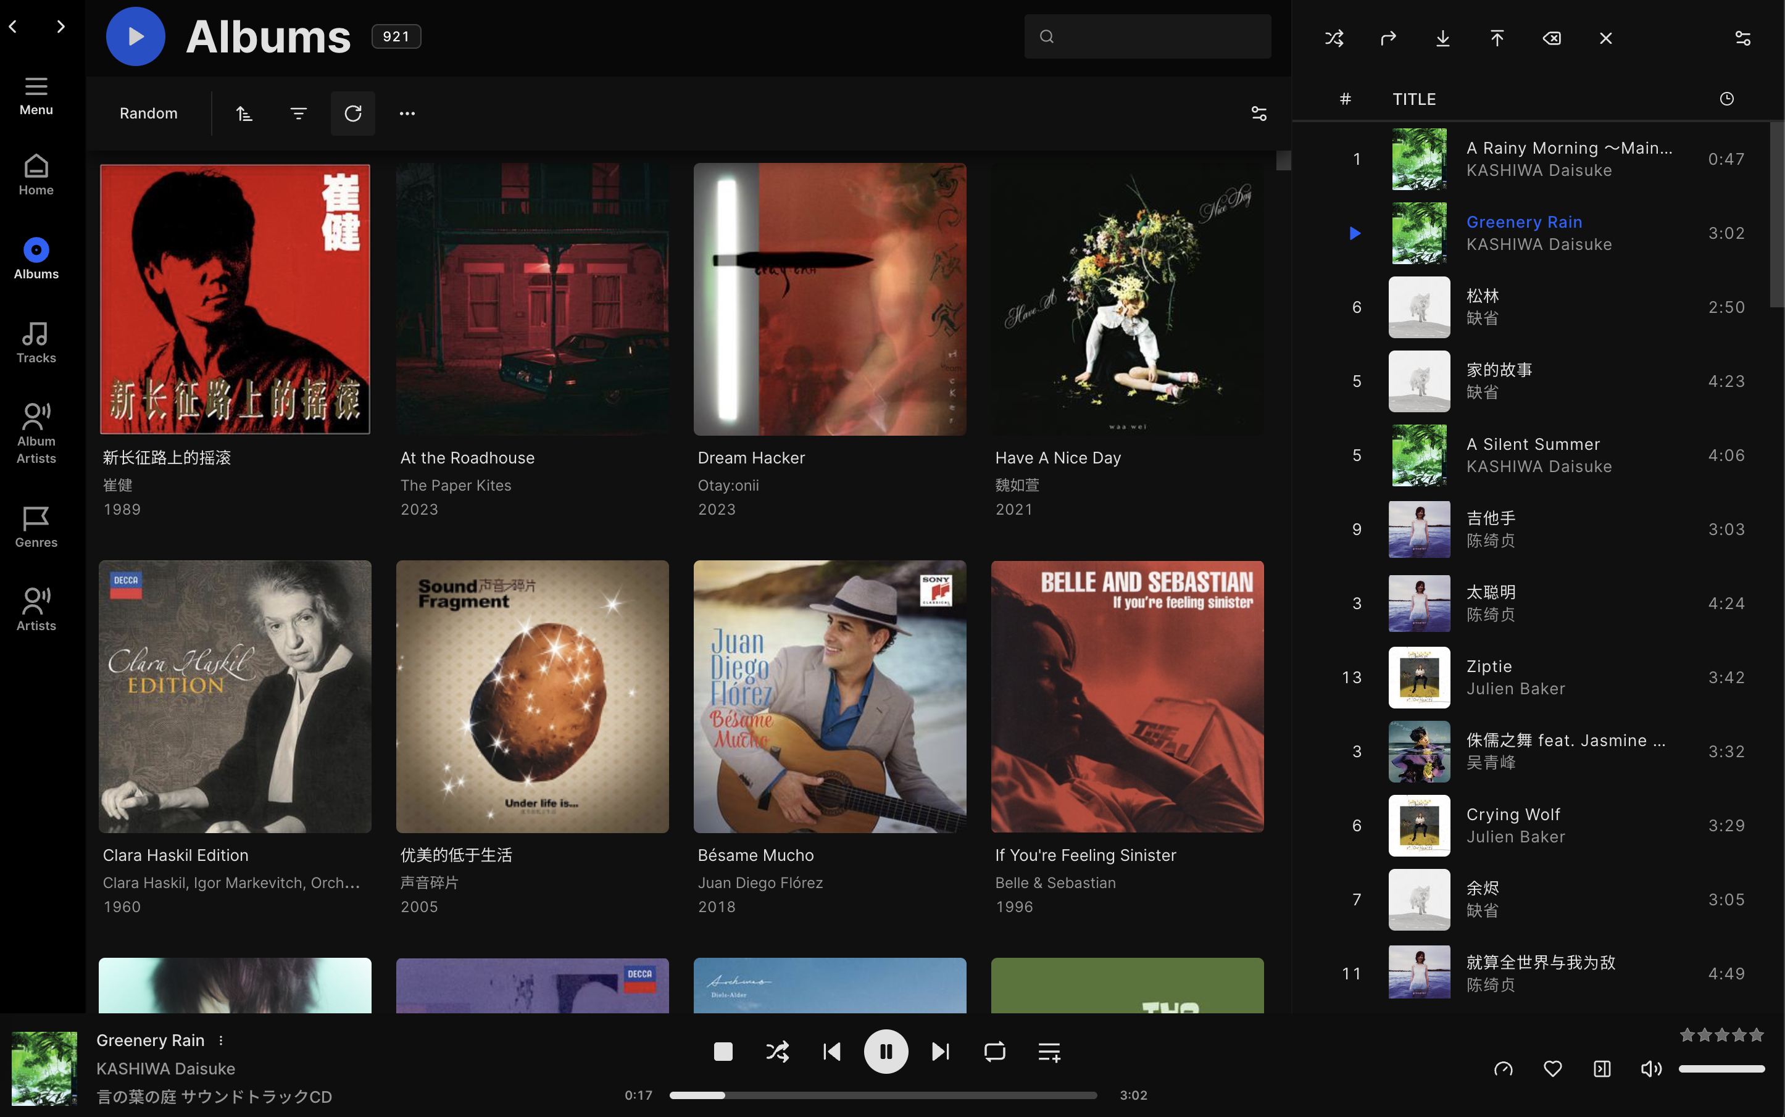Select A Rainy Morning queue track
This screenshot has width=1785, height=1117.
pyautogui.click(x=1531, y=160)
